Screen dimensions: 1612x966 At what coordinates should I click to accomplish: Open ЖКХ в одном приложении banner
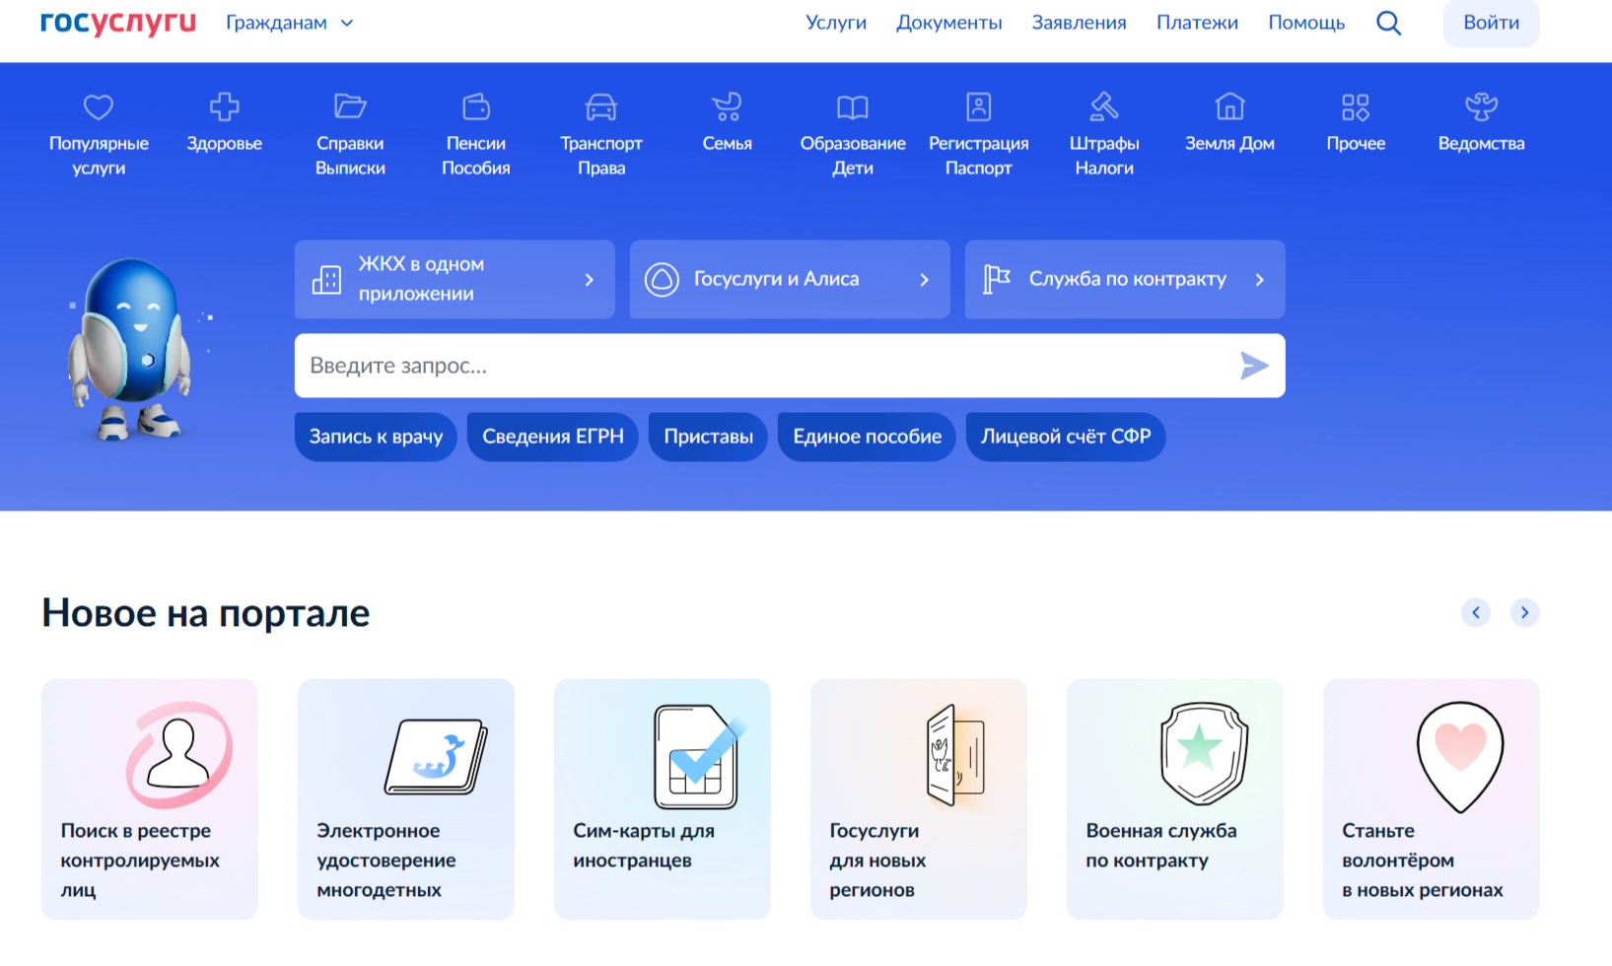point(455,279)
